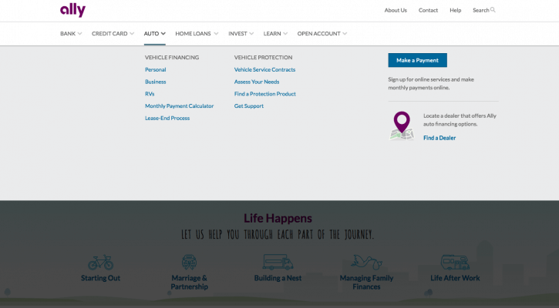Collapse the Auto menu
Screen dimensions: 559x308
coord(154,34)
